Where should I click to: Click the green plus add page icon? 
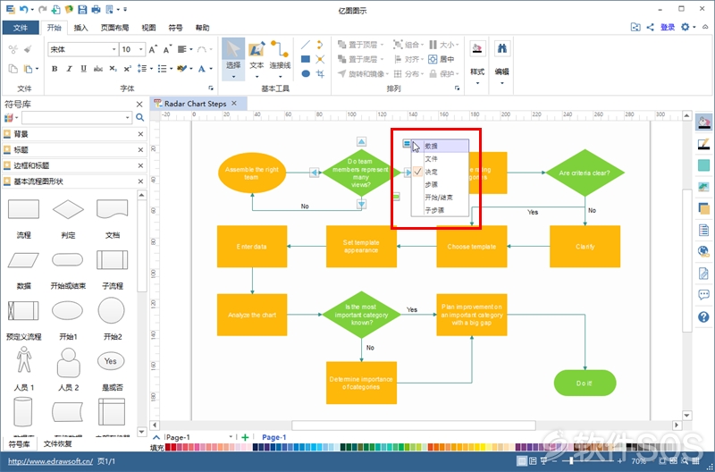point(245,437)
